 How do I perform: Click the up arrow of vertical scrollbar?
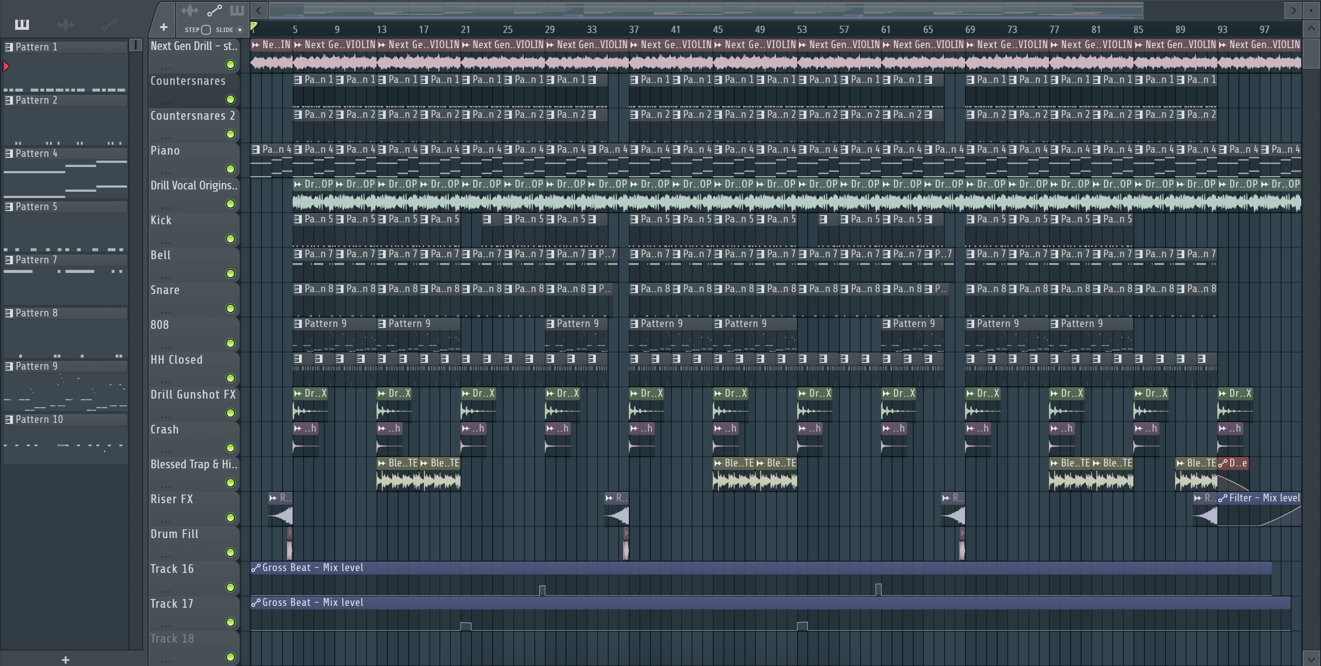1311,28
